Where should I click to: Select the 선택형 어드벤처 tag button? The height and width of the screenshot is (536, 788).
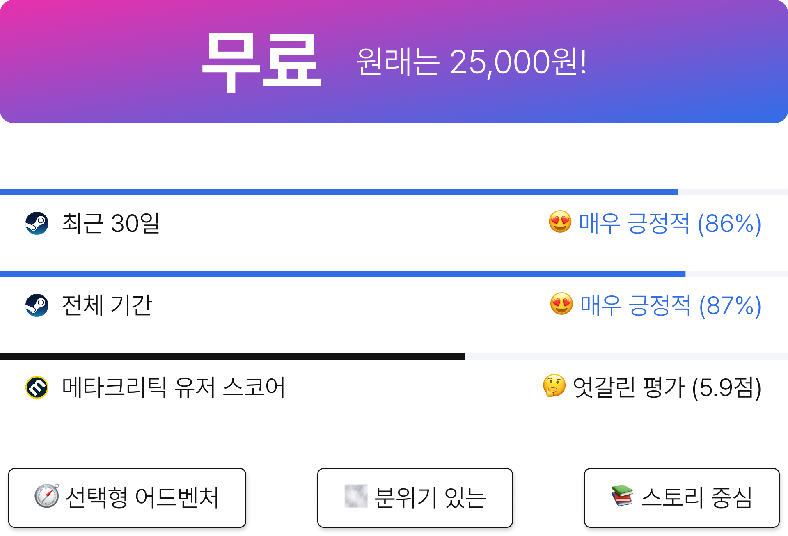(x=127, y=498)
